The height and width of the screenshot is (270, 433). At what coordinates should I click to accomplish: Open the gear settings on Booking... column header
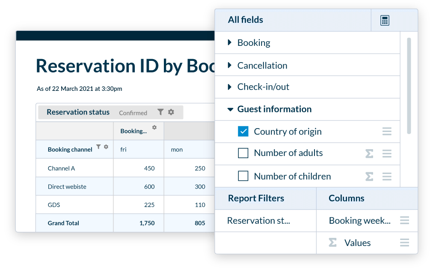click(154, 127)
